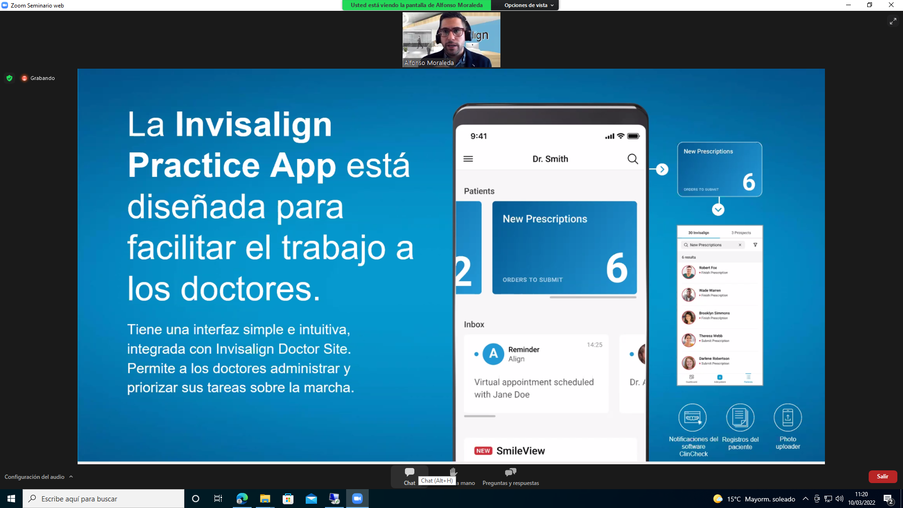This screenshot has height=508, width=903.
Task: Open the Windows Start menu
Action: (x=11, y=499)
